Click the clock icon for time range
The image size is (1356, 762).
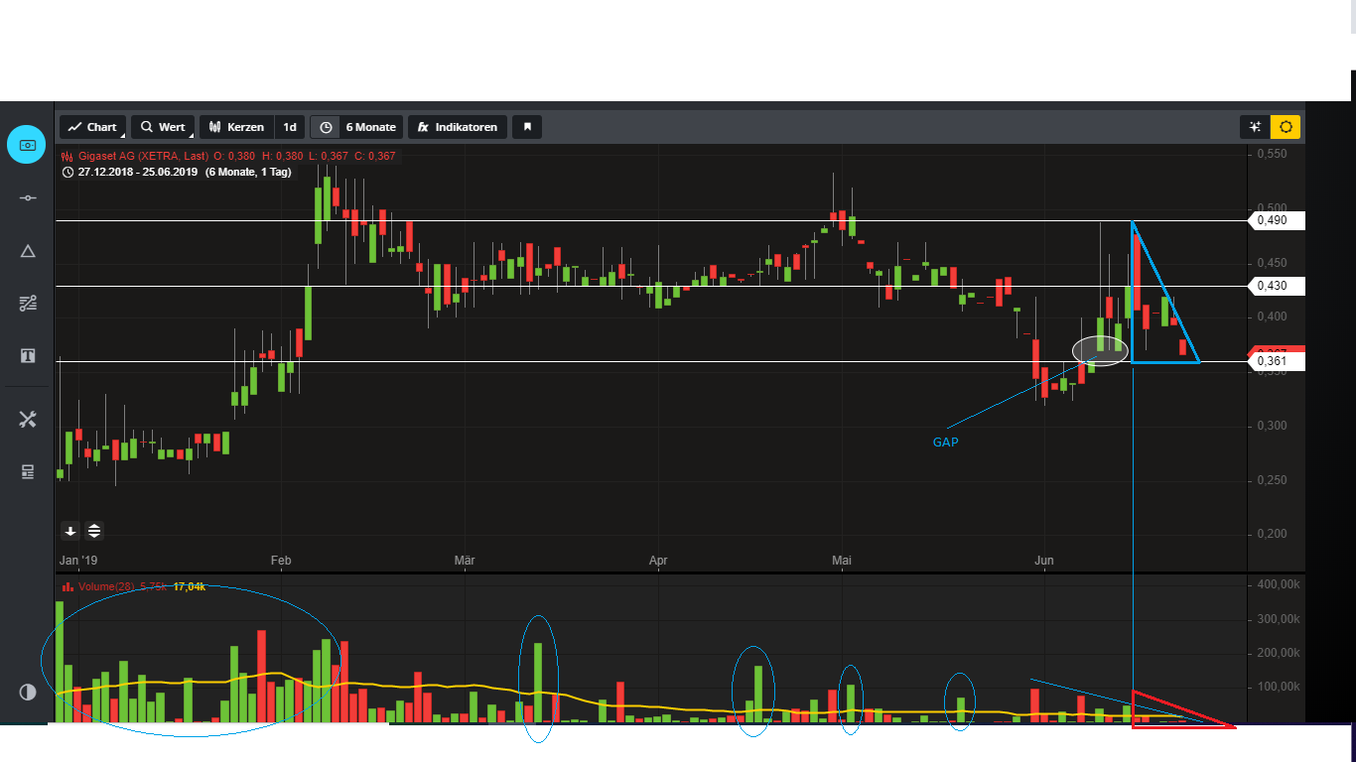326,127
